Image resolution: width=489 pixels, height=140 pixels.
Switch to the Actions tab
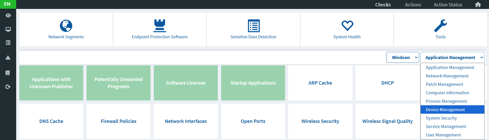413,5
